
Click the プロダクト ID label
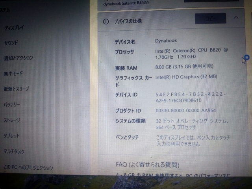click(128, 111)
